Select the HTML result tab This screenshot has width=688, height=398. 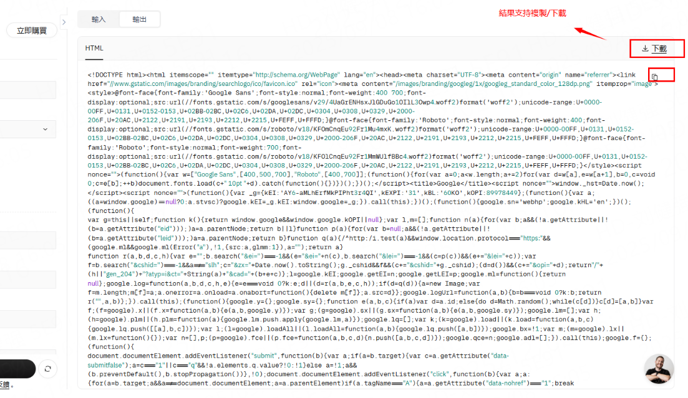[94, 48]
